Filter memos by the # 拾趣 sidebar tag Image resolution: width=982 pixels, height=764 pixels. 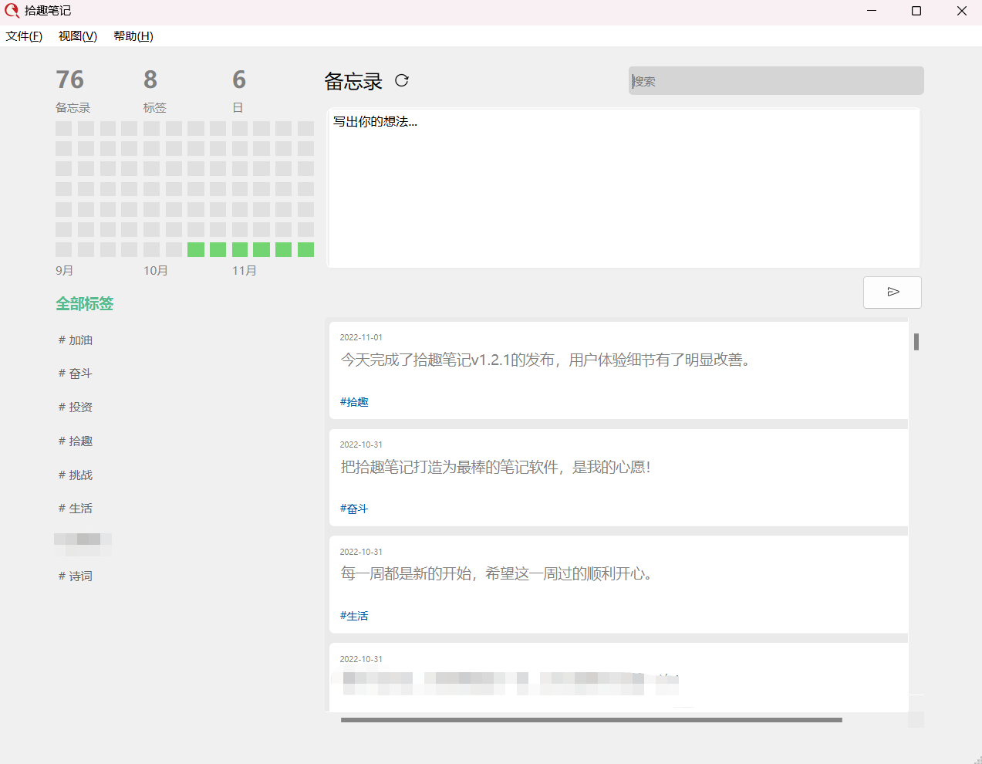pos(76,441)
